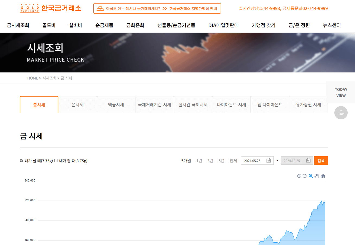Screen dimensions: 355x245
Task: Enable the 내가 팔 때(3.75g) checkbox
Action: coord(56,160)
